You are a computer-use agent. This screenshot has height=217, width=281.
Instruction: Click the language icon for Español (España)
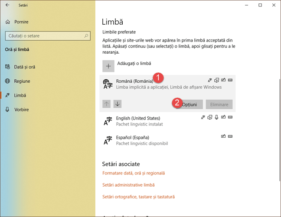108,140
